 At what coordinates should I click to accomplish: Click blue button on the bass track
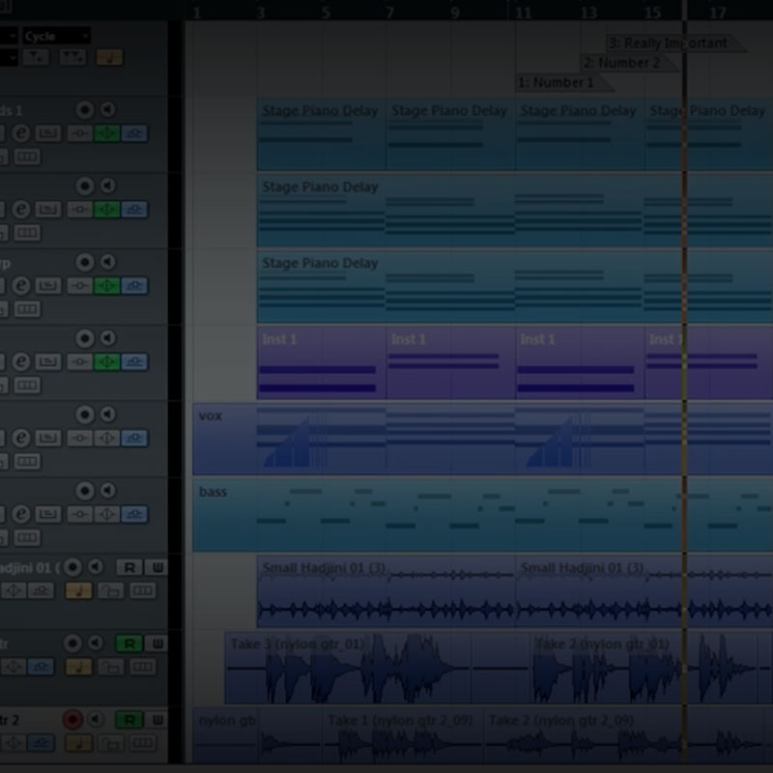134,514
